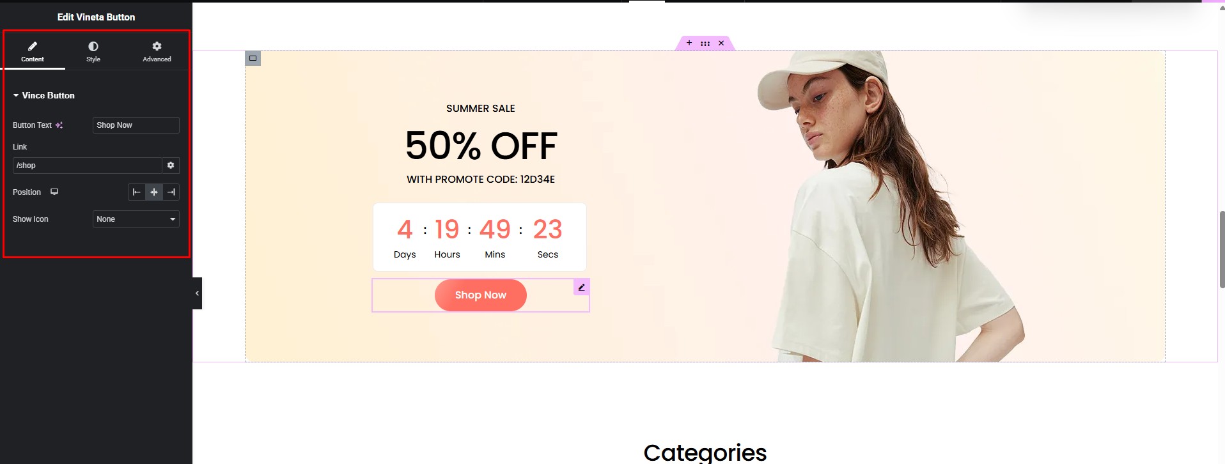Delete section using the X icon
Screen dimensions: 1225x464
[x=721, y=43]
